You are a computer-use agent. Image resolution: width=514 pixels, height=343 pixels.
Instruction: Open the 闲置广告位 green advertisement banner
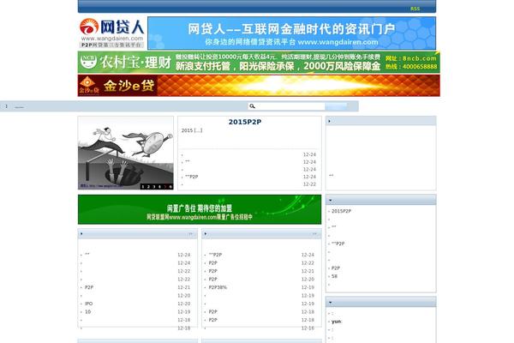click(200, 209)
